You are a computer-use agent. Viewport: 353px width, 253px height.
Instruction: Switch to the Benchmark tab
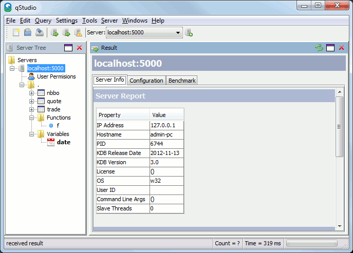pos(182,81)
